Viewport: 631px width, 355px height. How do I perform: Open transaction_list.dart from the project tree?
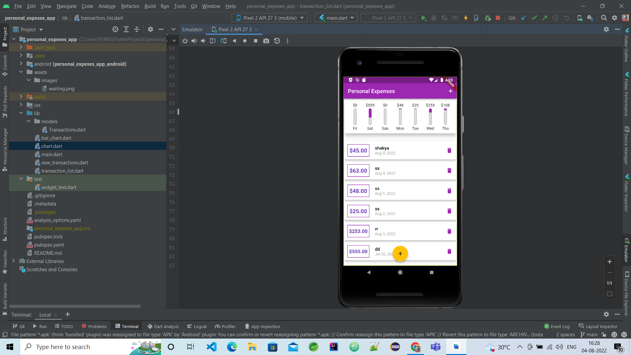62,171
